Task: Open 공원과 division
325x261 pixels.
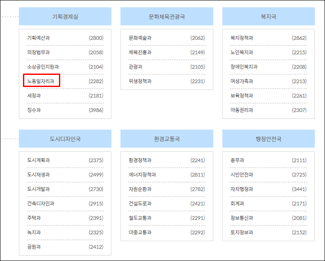Action: pos(34,247)
